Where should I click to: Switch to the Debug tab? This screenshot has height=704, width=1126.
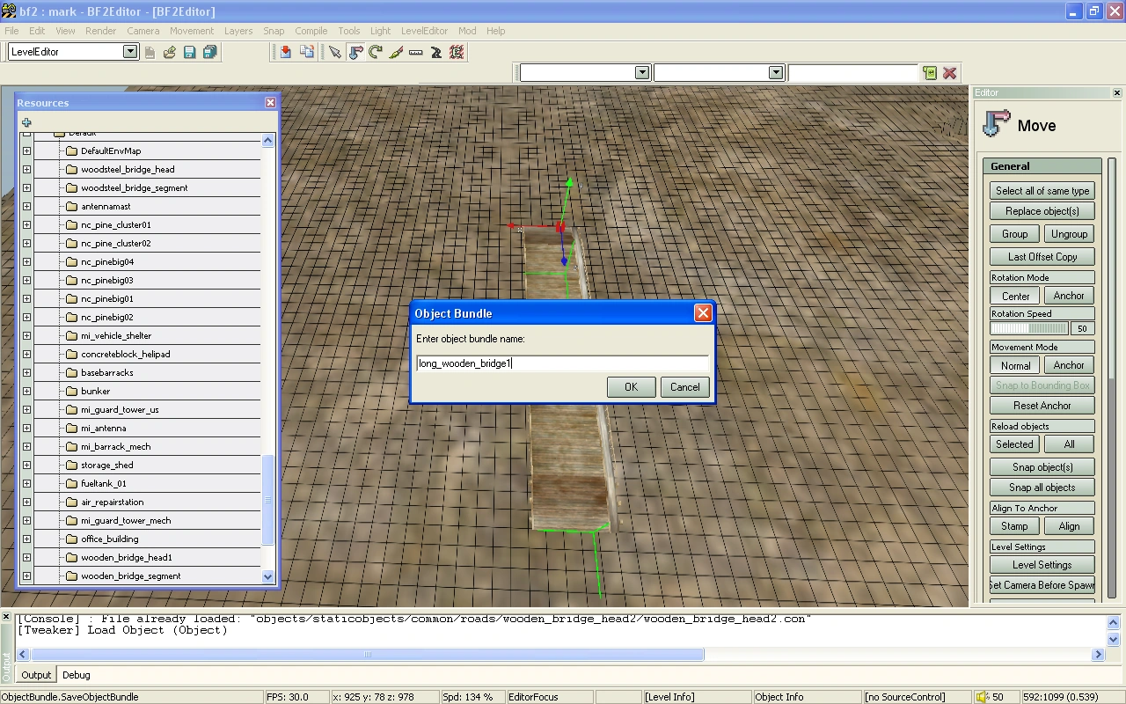coord(76,675)
